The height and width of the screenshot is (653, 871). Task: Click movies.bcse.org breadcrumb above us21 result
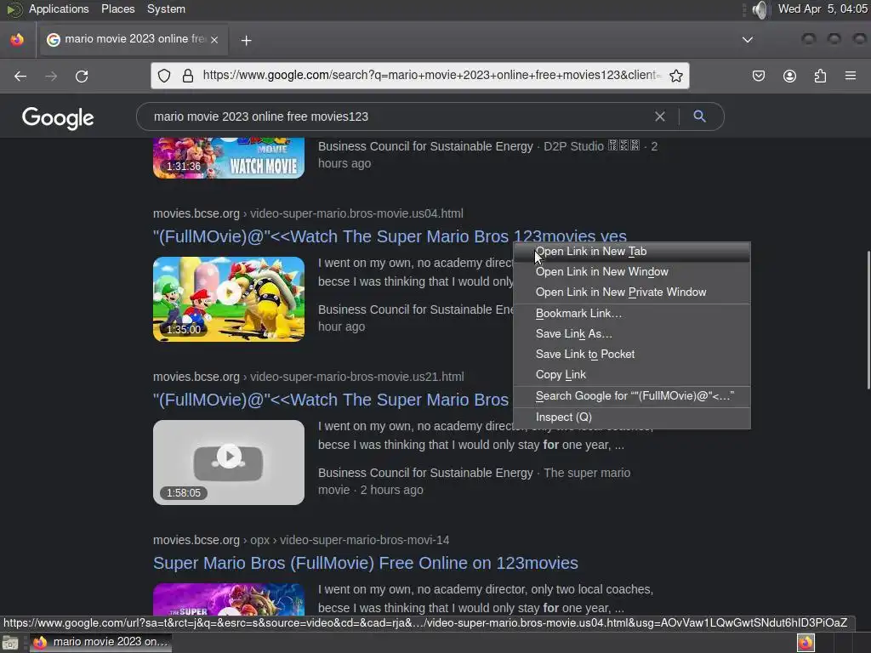point(196,377)
